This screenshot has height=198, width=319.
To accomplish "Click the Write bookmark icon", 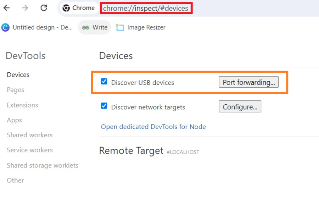I will (85, 27).
